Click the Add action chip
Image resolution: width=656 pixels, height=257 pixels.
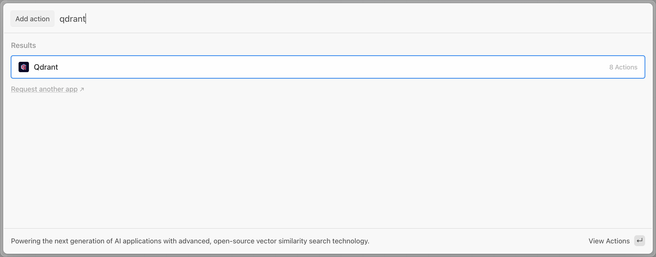pyautogui.click(x=32, y=19)
